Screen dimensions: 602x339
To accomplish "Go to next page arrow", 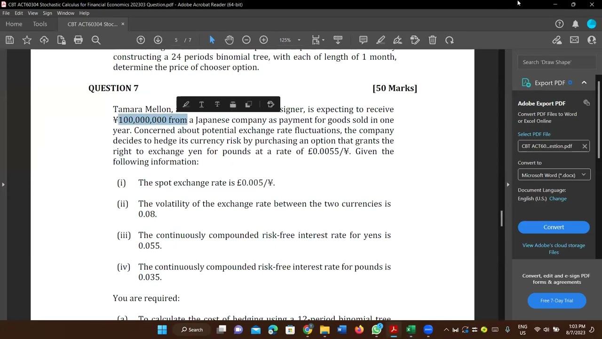I will pos(158,40).
